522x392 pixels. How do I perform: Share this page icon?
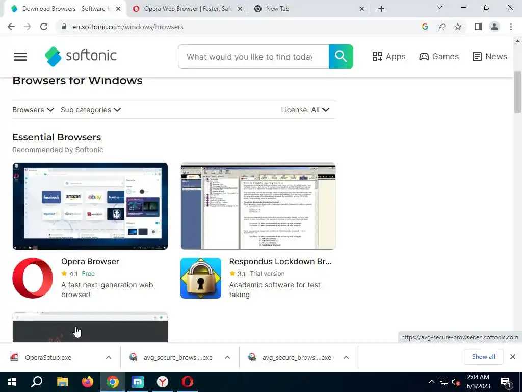tap(441, 27)
